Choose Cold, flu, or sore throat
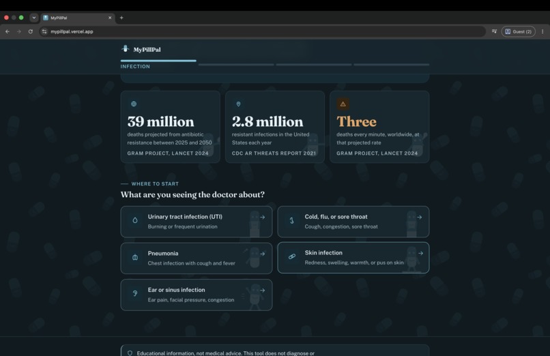550x356 pixels. (x=353, y=222)
